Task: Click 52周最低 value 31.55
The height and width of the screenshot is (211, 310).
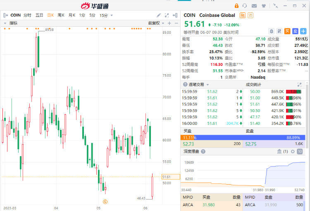Action: [x=218, y=71]
